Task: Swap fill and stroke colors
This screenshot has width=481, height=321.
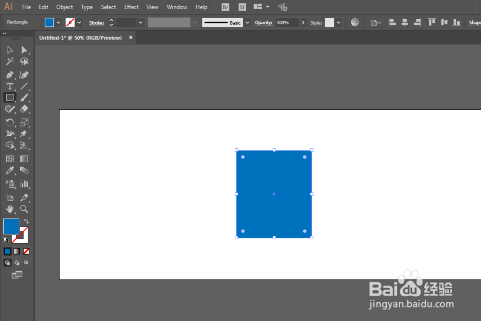Action: coord(26,221)
